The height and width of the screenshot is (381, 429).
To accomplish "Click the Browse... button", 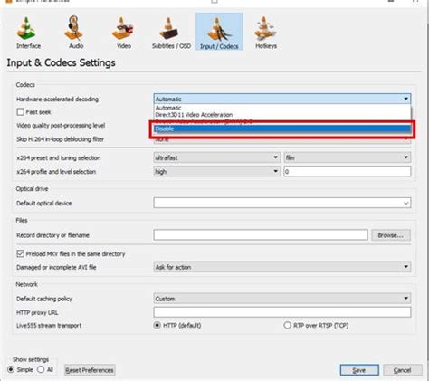I will coord(391,235).
